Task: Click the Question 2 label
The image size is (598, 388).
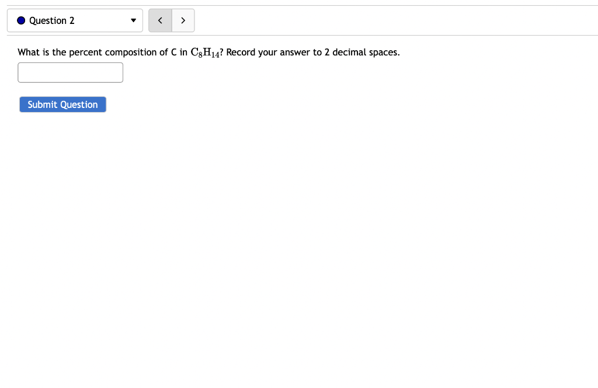Action: [x=53, y=20]
